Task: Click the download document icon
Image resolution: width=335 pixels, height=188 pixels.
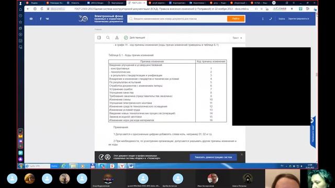Action: pyautogui.click(x=117, y=38)
